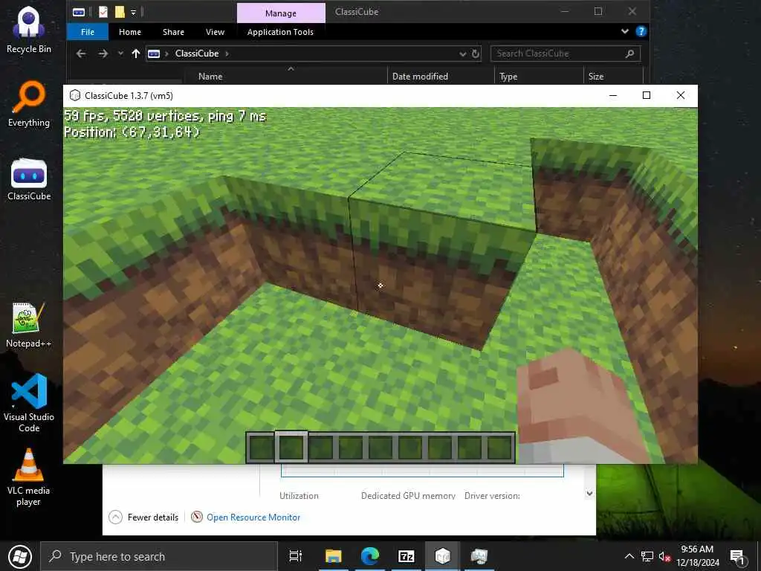Click the muted volume icon in the tray
Screen dimensions: 761x571
click(664, 556)
